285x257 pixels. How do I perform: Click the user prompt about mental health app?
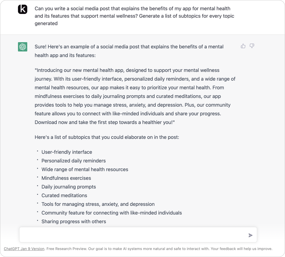(134, 16)
